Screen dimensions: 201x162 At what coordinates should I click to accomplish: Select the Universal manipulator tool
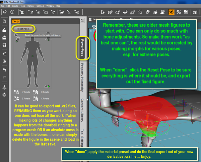[110, 12]
